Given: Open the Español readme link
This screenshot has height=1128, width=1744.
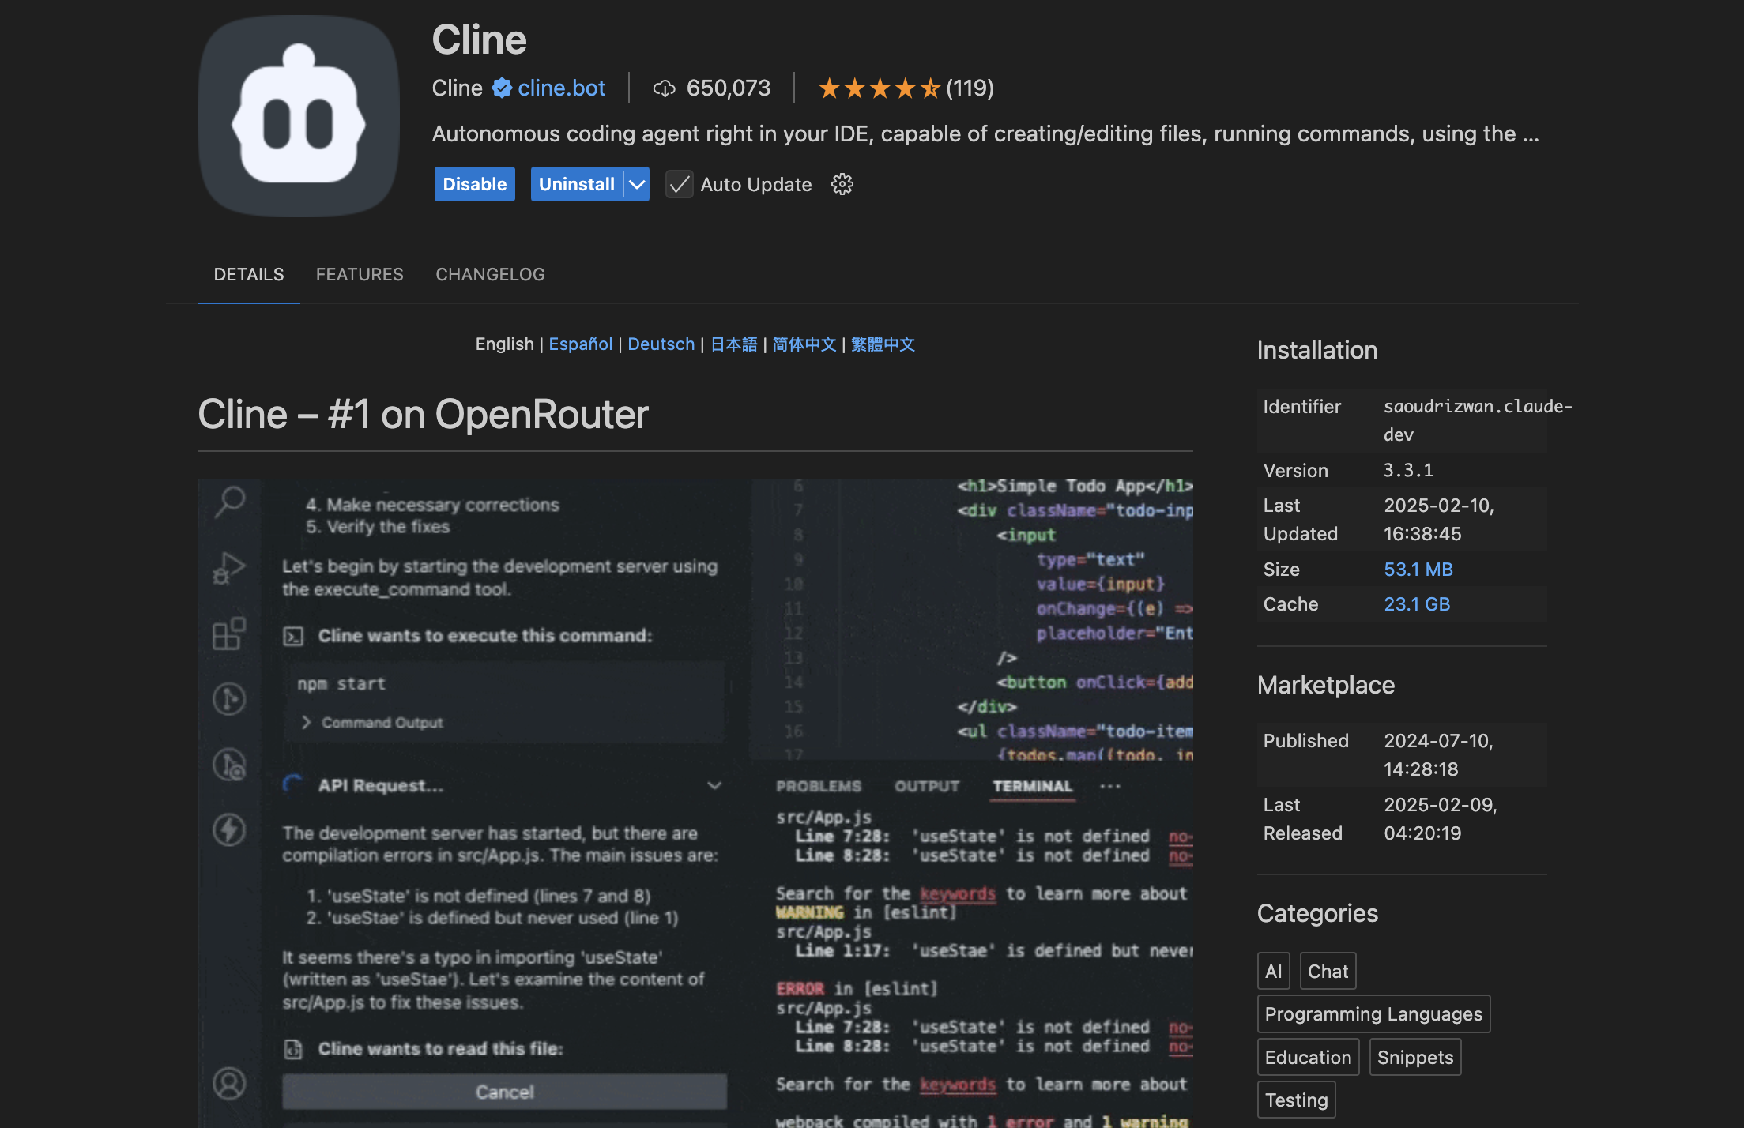Looking at the screenshot, I should (581, 344).
